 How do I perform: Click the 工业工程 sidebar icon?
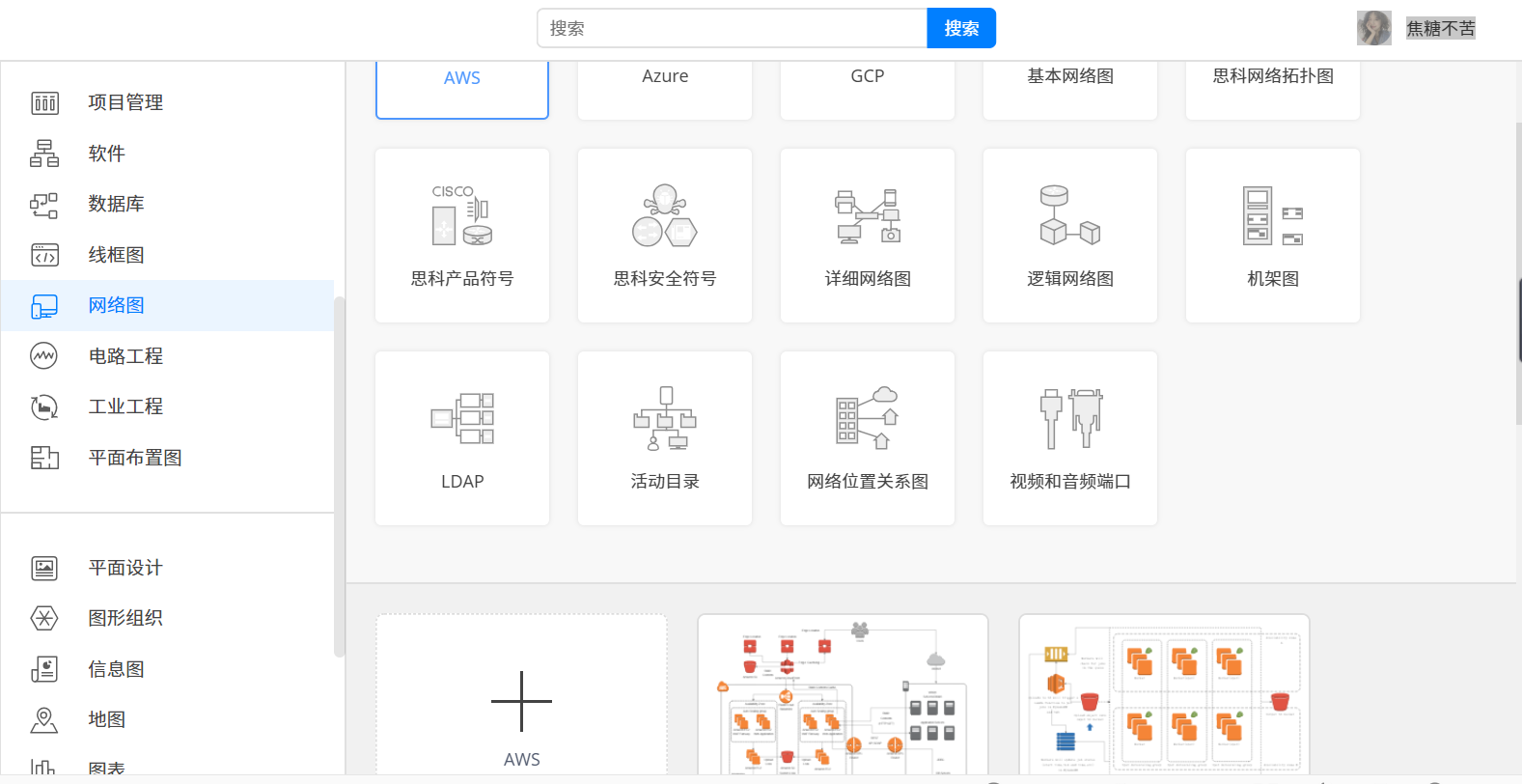tap(44, 407)
